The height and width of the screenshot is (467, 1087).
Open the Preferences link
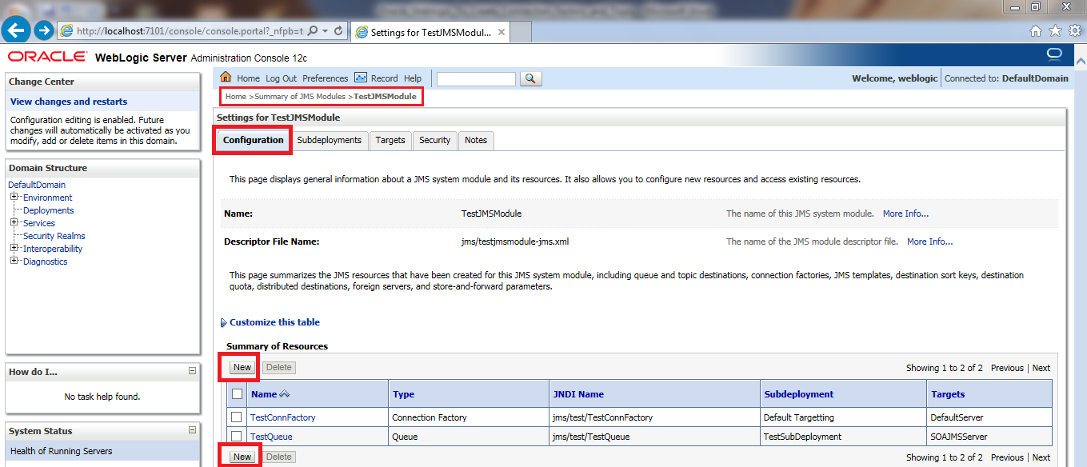pyautogui.click(x=325, y=78)
